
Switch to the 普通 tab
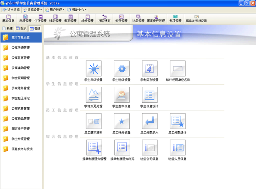coord(35,29)
